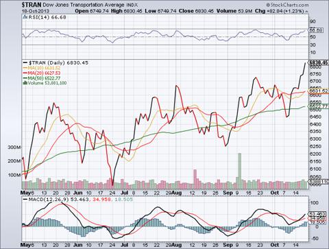Click the High 6830.45 value in header
The width and height of the screenshot is (329, 249).
click(x=127, y=11)
